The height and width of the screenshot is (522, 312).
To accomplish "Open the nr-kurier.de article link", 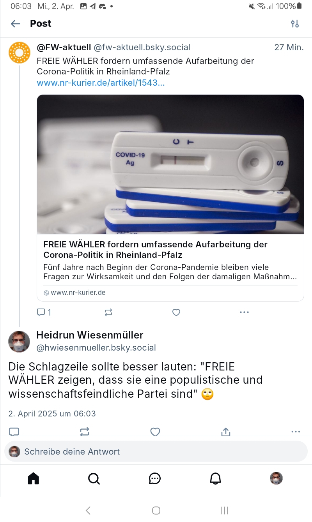I will pyautogui.click(x=101, y=83).
